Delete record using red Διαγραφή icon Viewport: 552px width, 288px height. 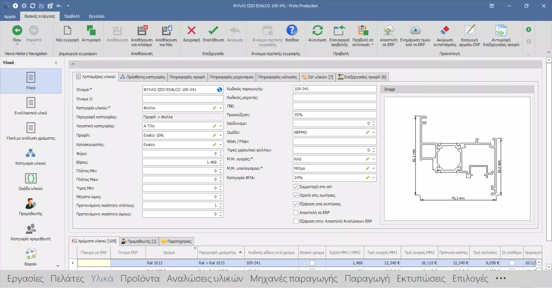(191, 30)
